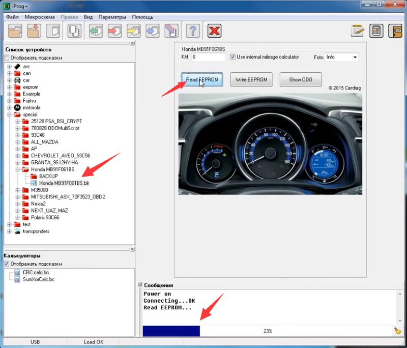
Task: Collapse the Honda MB91F061BS folder node
Action: click(x=17, y=169)
